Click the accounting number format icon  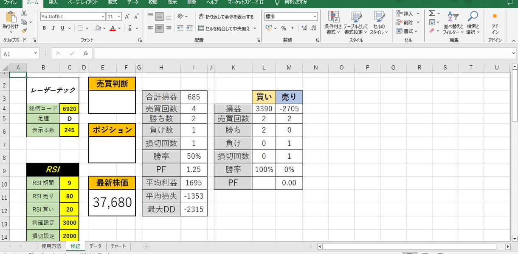pos(268,28)
